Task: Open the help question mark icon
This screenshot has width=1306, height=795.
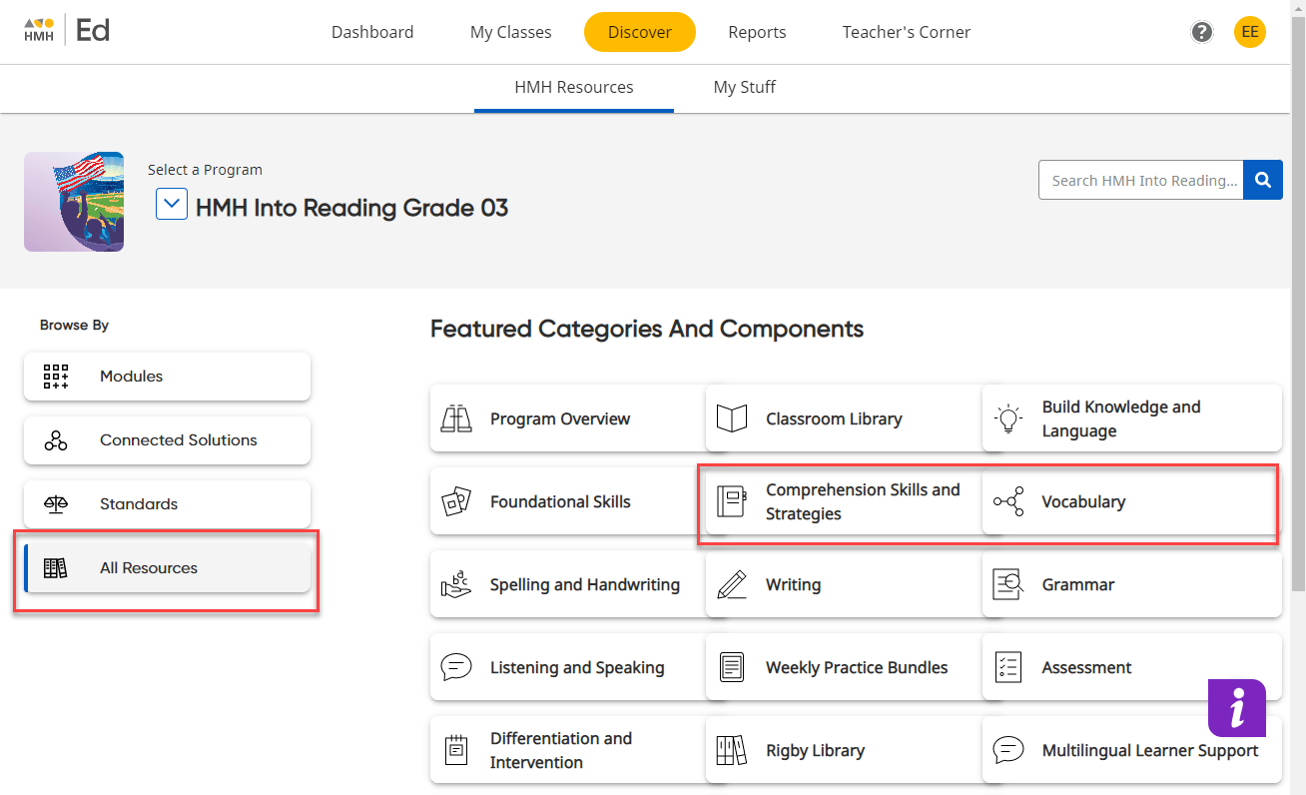Action: coord(1201,31)
